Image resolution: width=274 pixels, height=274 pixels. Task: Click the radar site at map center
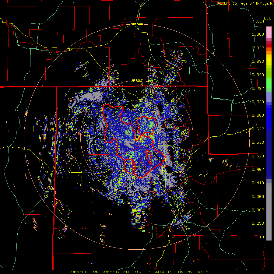(137, 137)
